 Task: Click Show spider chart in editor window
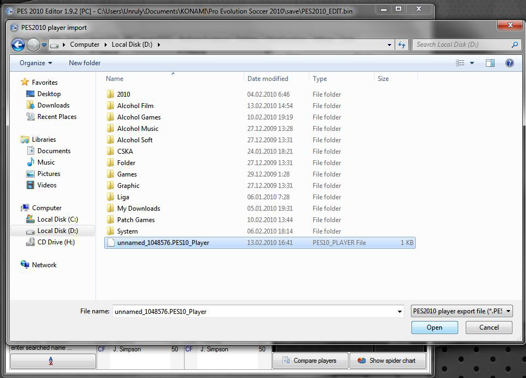tap(388, 361)
